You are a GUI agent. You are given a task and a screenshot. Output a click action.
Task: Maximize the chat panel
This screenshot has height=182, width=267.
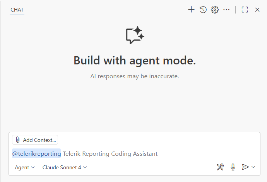pos(245,10)
